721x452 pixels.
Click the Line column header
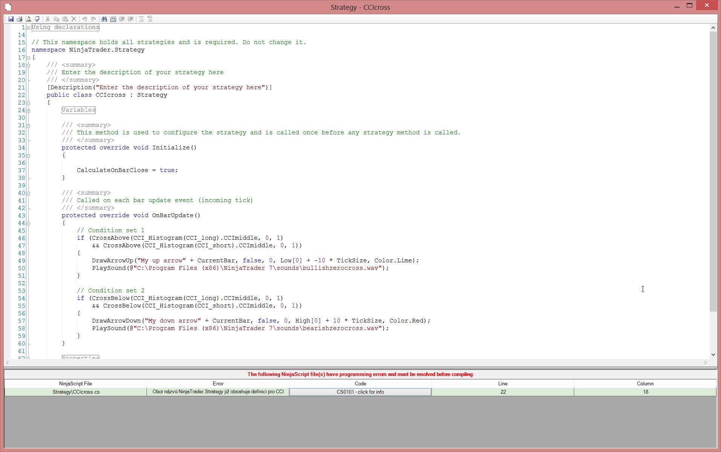click(503, 384)
